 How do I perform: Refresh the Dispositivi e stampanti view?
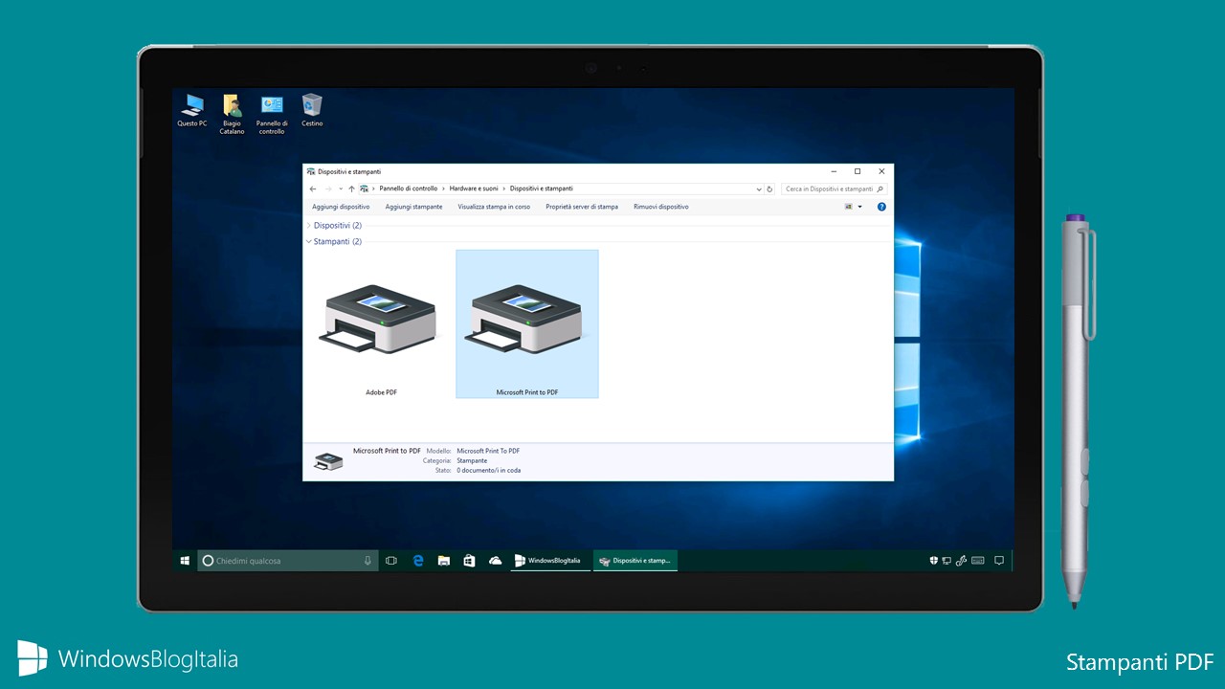[x=769, y=189]
